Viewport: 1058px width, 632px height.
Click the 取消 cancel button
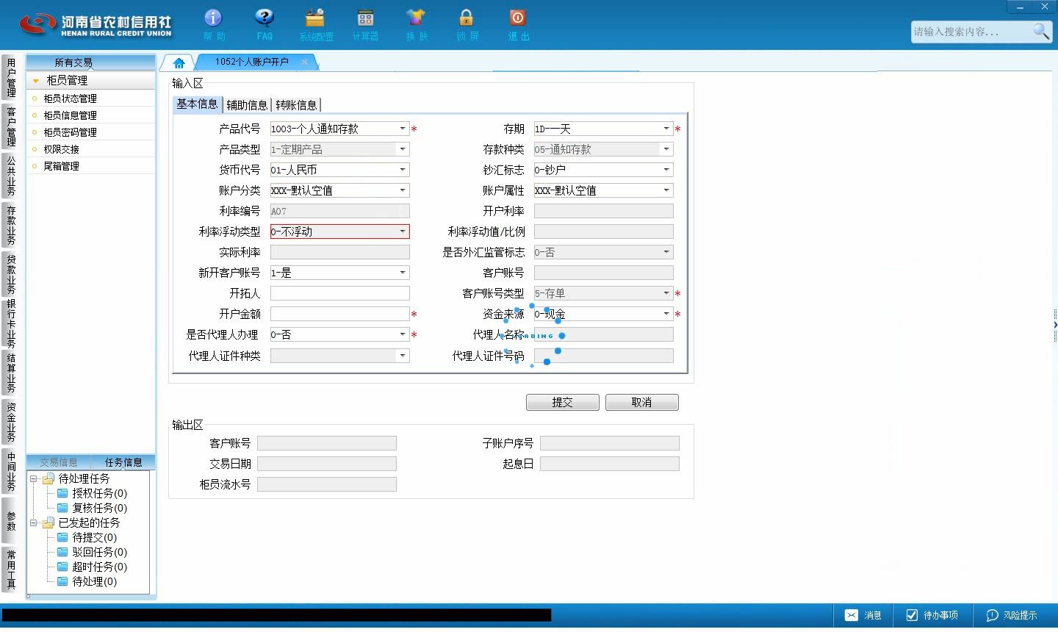(x=642, y=402)
